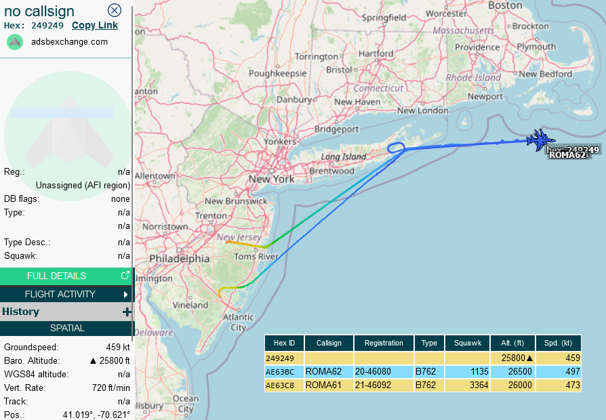Click the adsbexchange.com logo icon
Image resolution: width=606 pixels, height=420 pixels.
point(15,42)
